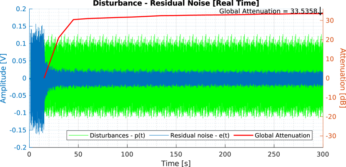Select the 'Global Attenuation = 33.5358' annotation
This screenshot has width=346, height=167.
point(268,11)
